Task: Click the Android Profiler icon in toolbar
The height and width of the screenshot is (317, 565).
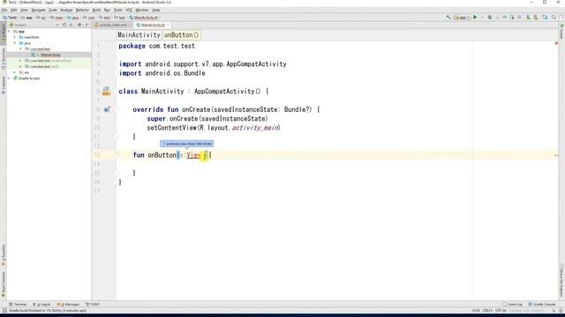Action: (504, 18)
